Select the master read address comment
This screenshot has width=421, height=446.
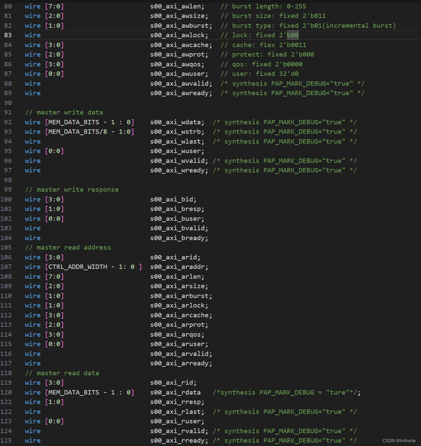[68, 247]
